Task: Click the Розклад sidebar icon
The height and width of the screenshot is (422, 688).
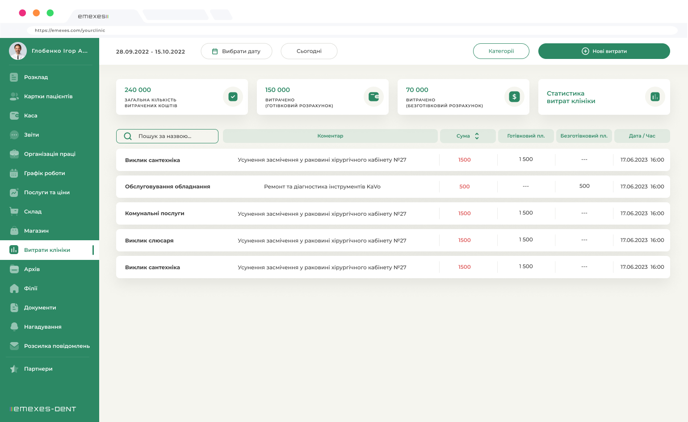Action: [x=14, y=77]
